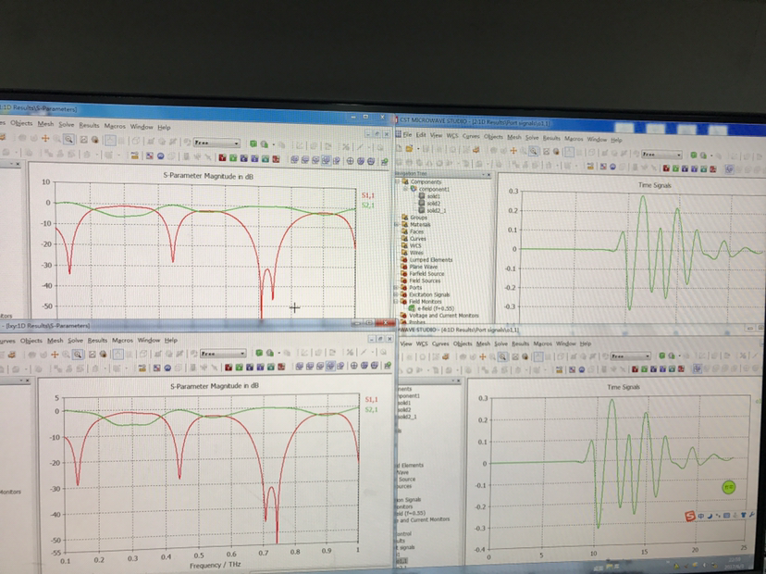Click the red S input method icon
Viewport: 766px width, 574px height.
(690, 514)
